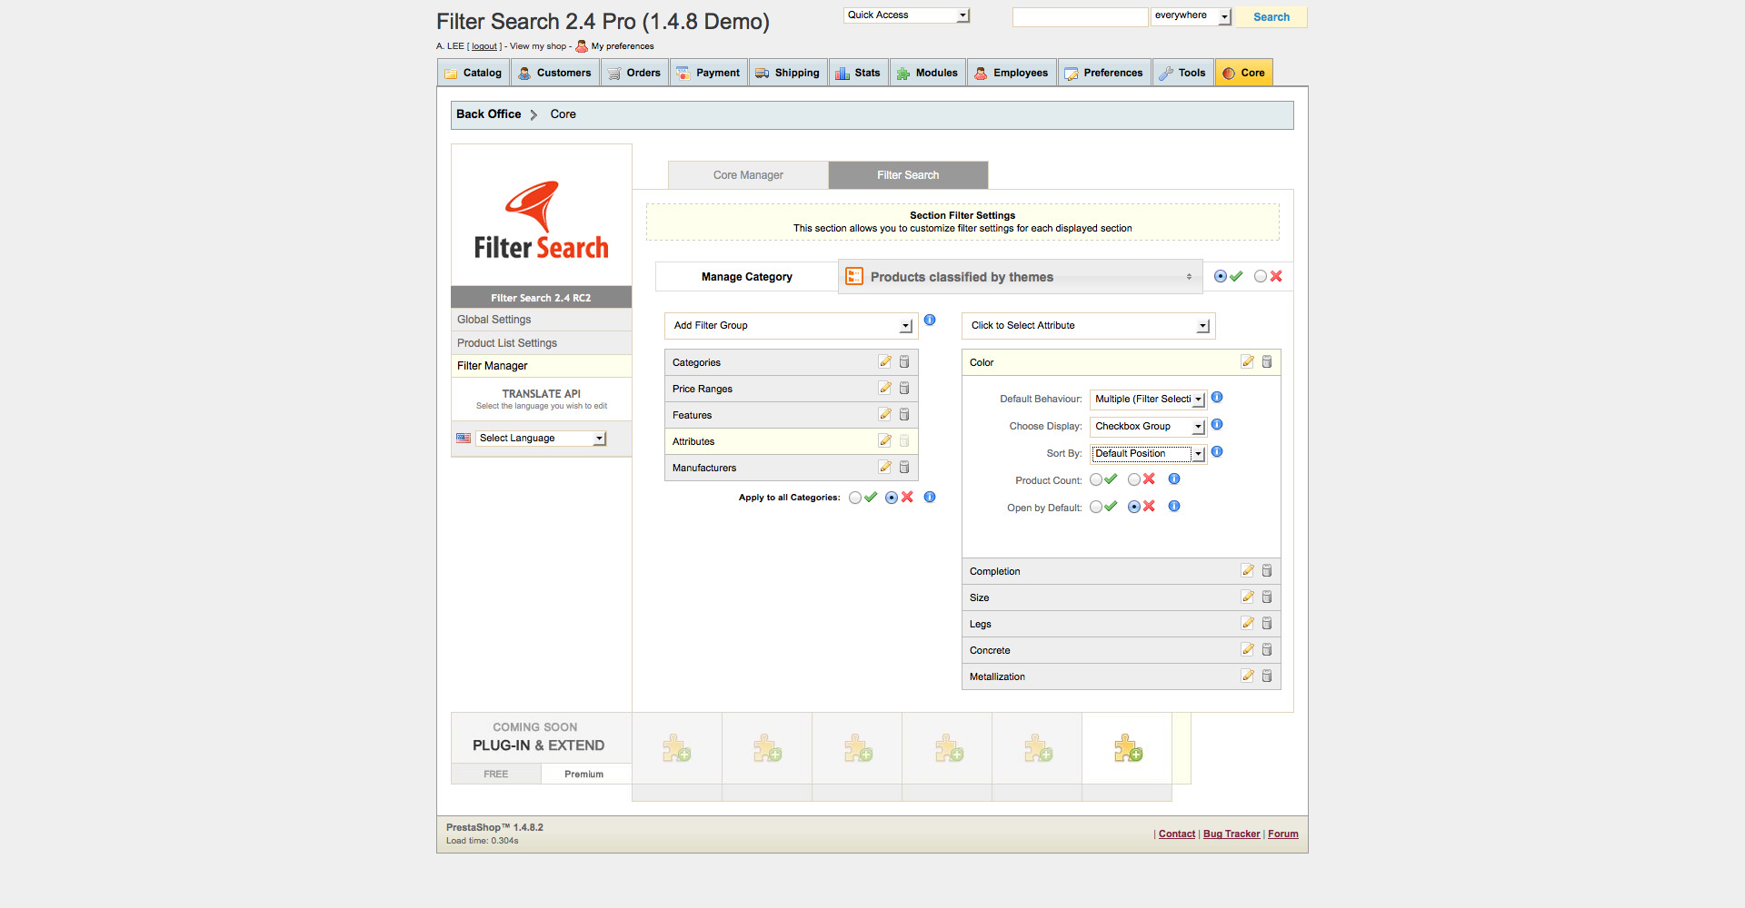Delete the Concrete attribute
Image resolution: width=1745 pixels, height=908 pixels.
tap(1267, 649)
